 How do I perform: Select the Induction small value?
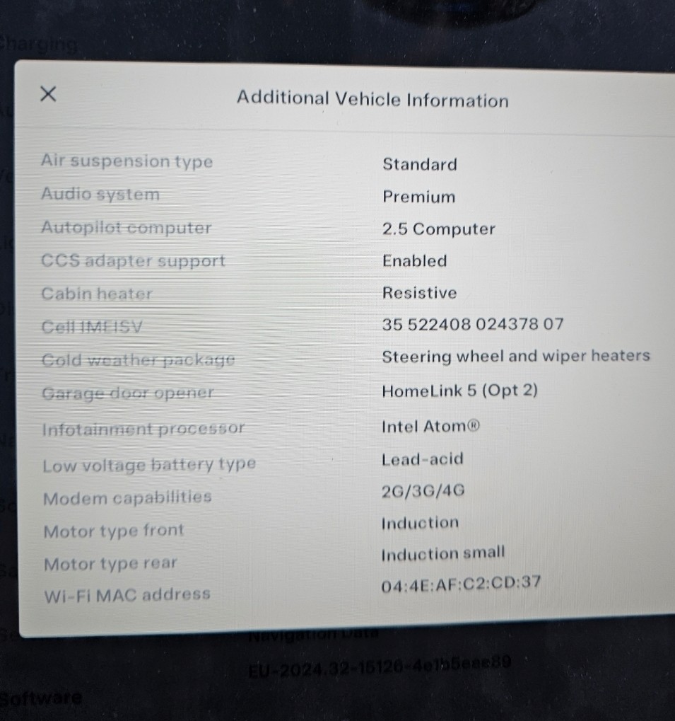(x=443, y=554)
